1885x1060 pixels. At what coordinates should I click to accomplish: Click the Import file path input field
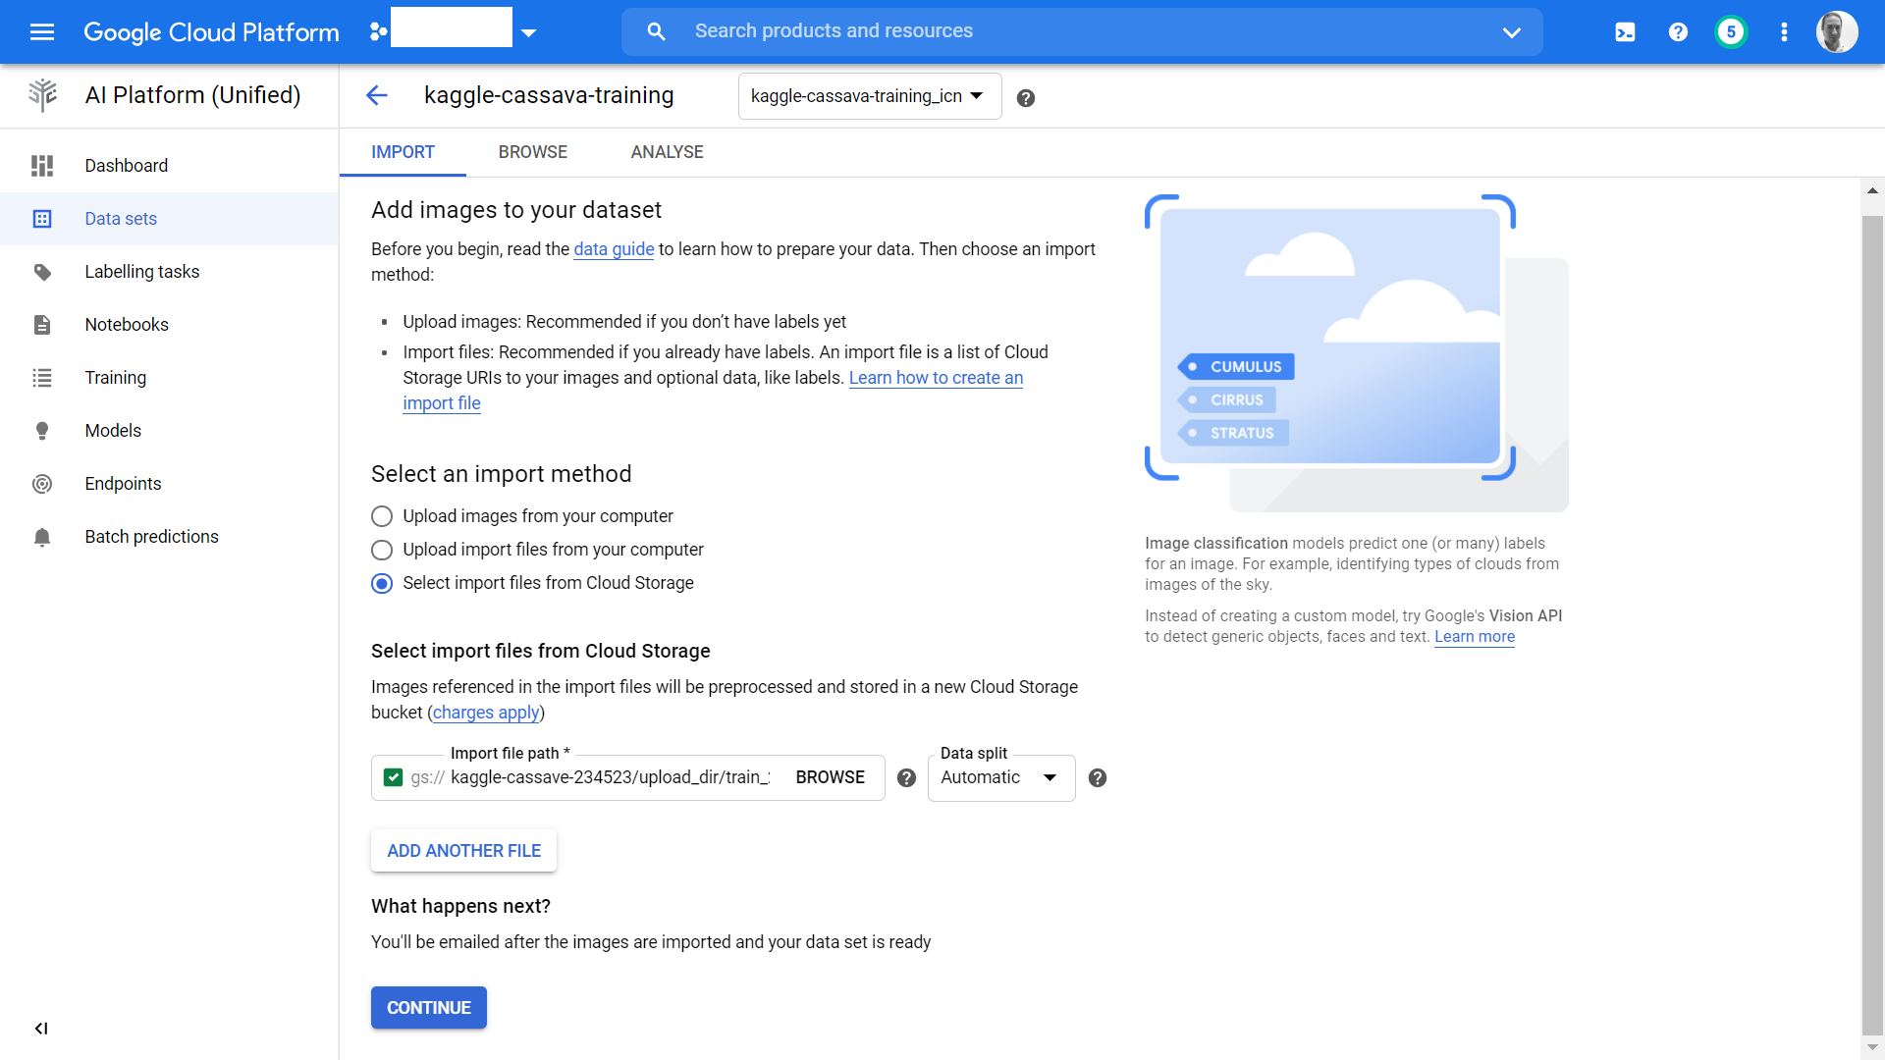(609, 778)
